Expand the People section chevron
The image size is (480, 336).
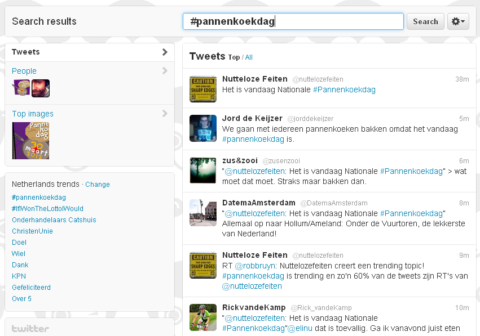click(x=165, y=71)
